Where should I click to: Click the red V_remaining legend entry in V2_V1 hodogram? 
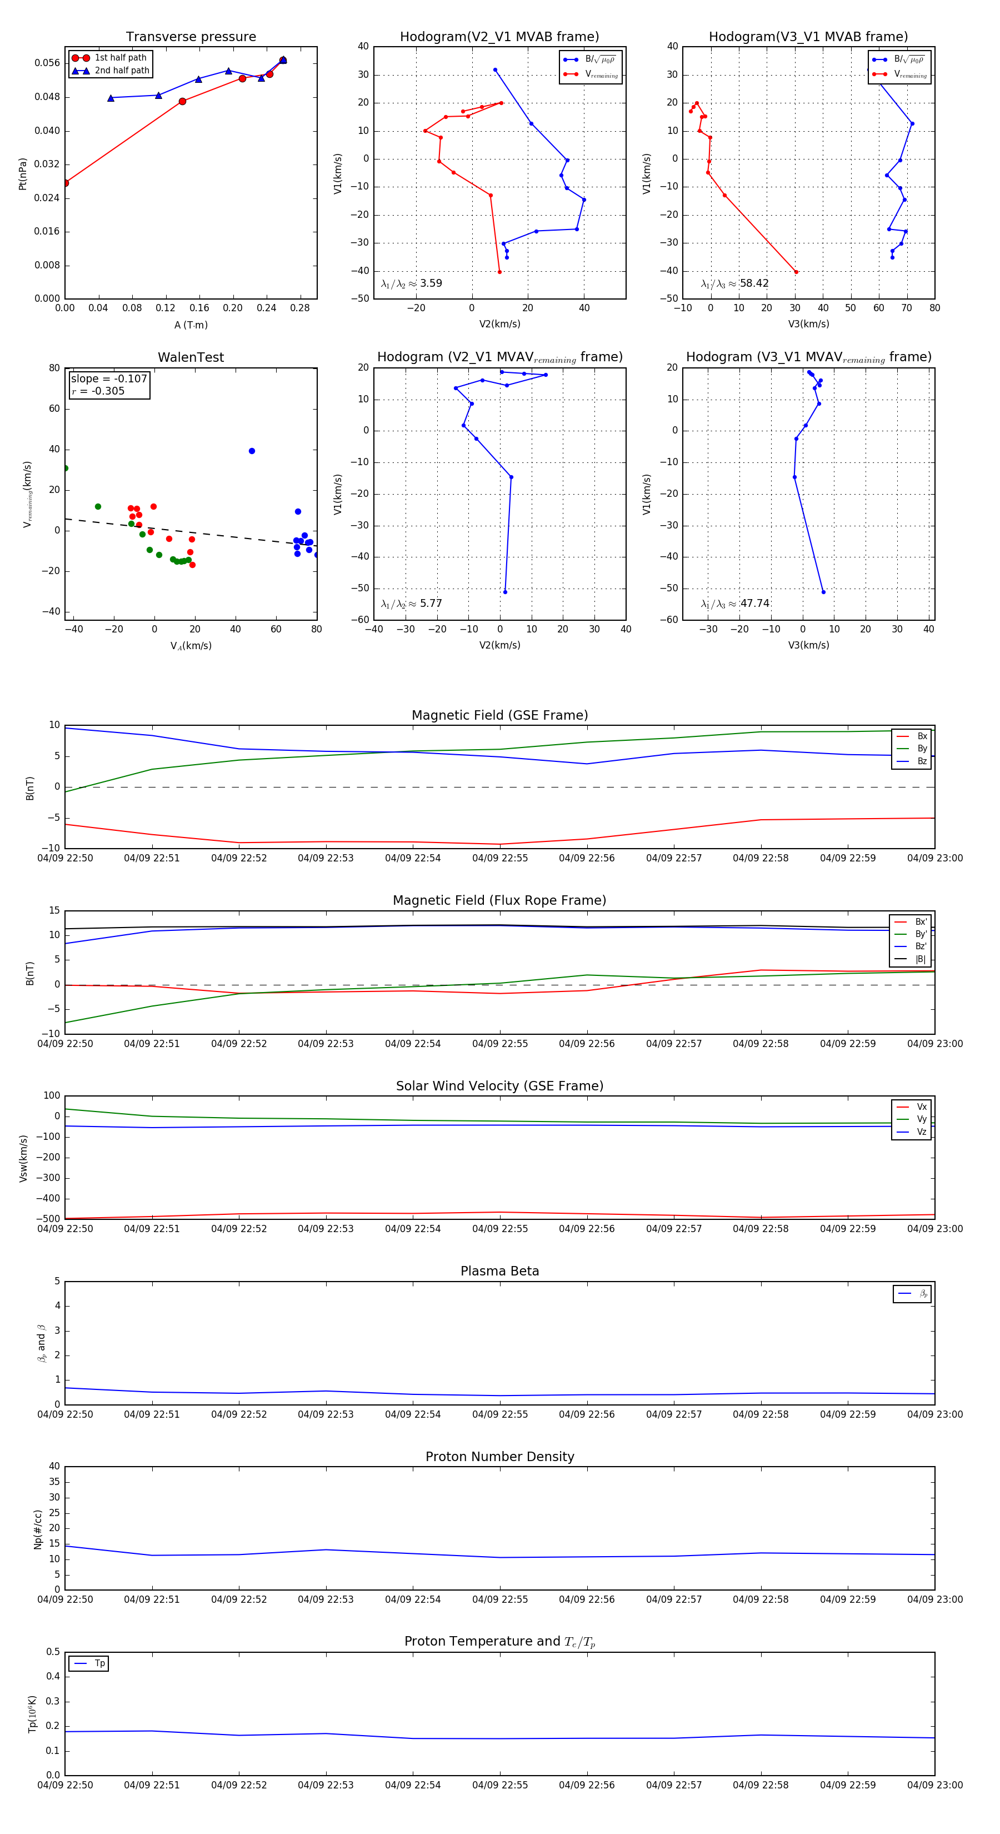point(591,74)
